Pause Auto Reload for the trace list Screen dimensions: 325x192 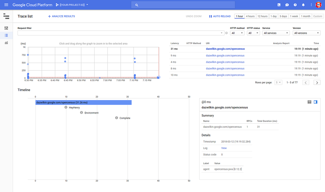(211, 16)
